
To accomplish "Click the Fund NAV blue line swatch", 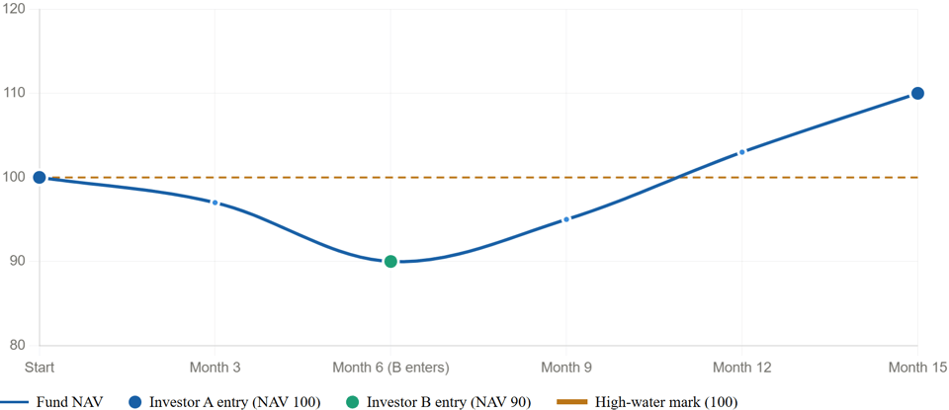I will [x=14, y=402].
